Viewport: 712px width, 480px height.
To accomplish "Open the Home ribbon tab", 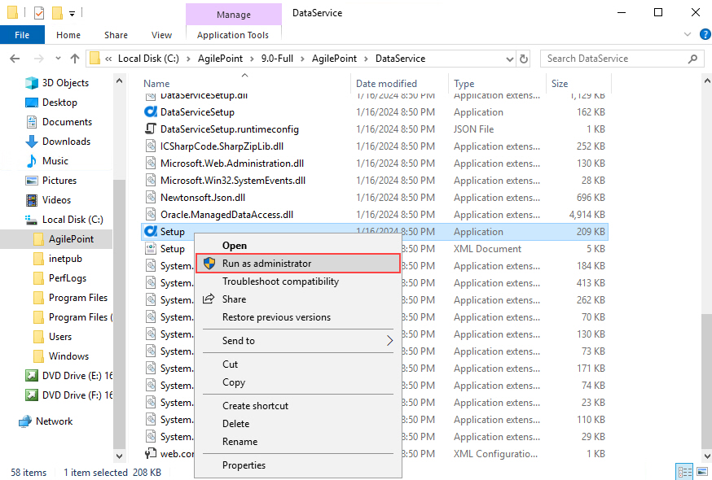I will pyautogui.click(x=68, y=35).
